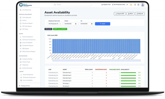Click in the Search field

point(72,5)
